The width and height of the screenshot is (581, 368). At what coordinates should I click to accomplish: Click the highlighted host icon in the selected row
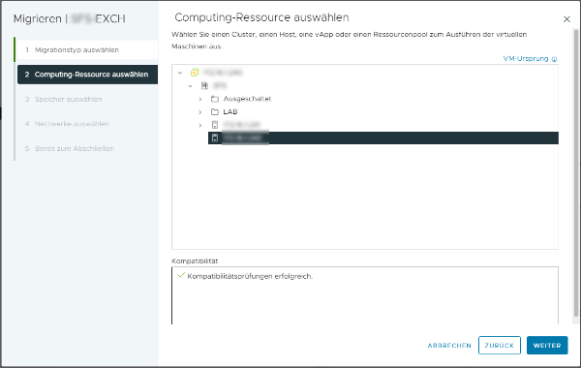[215, 138]
